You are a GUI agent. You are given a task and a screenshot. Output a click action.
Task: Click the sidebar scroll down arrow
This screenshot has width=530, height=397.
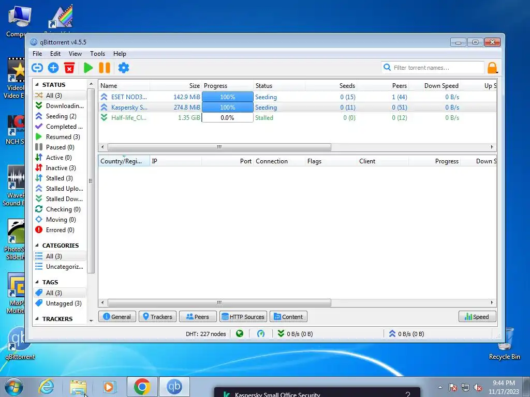91,320
